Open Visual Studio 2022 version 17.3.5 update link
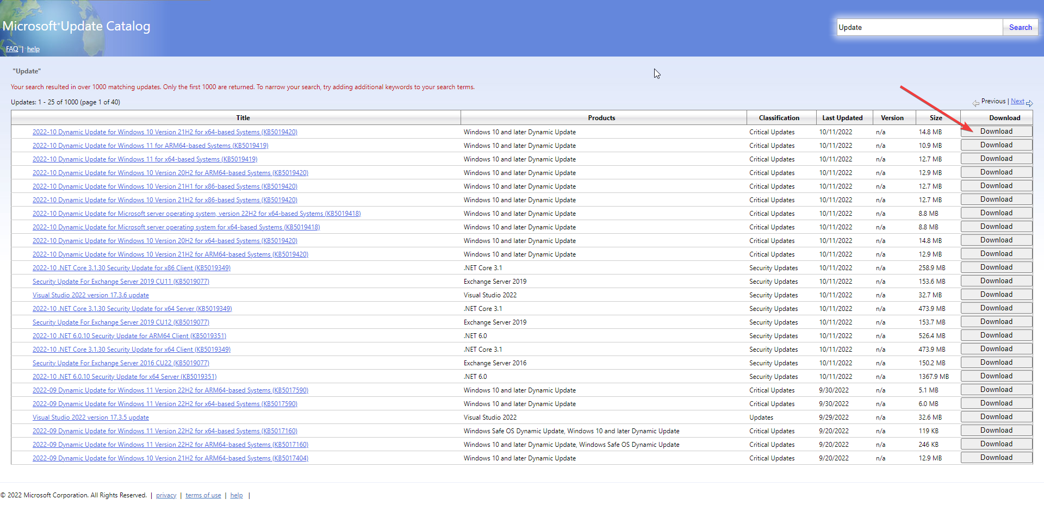The width and height of the screenshot is (1044, 505). (91, 417)
